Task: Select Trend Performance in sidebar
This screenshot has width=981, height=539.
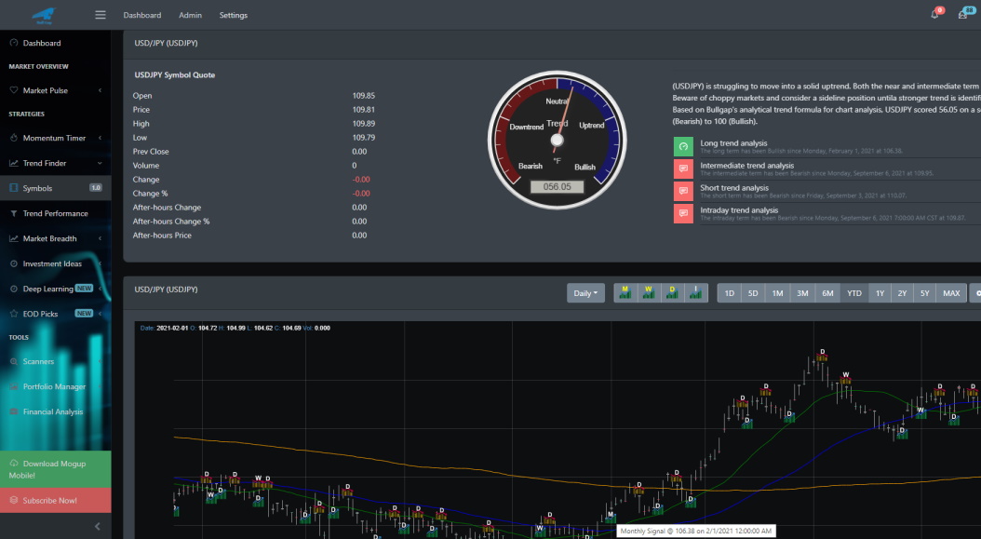Action: (56, 213)
